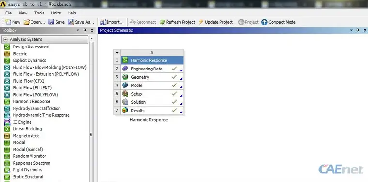Open Results cell corner menu triangle
Image resolution: width=368 pixels, height=182 pixels.
pos(181,112)
